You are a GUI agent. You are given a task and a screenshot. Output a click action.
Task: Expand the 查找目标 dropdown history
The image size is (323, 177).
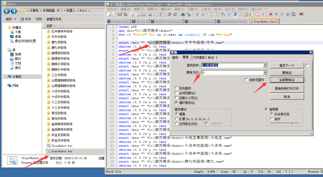tap(265, 65)
